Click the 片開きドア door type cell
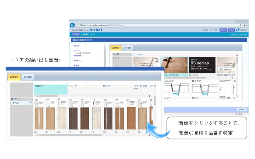 [x=50, y=88]
